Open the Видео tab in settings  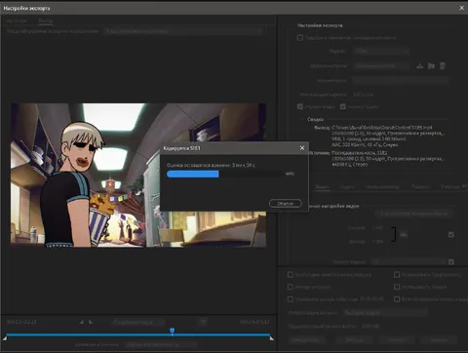(x=322, y=186)
